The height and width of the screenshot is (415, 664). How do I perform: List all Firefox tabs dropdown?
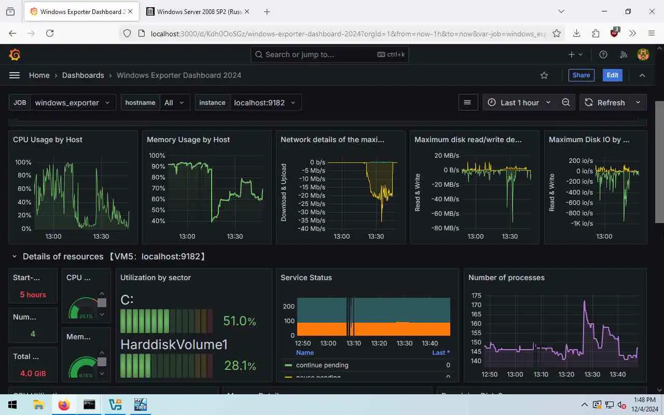pyautogui.click(x=561, y=11)
